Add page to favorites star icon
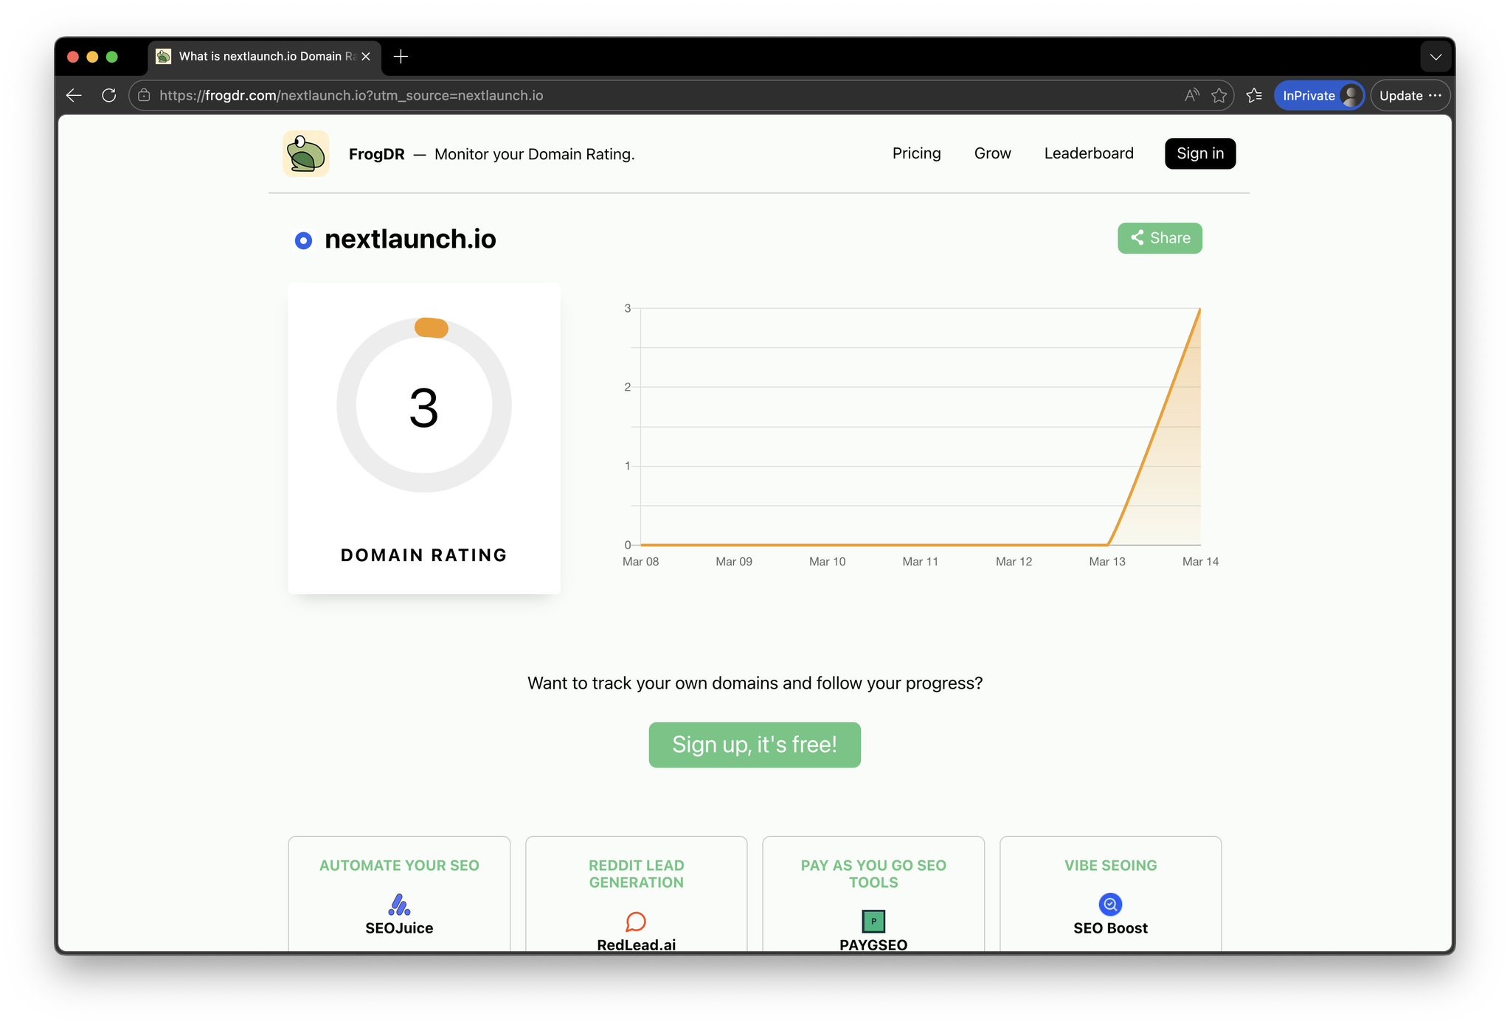This screenshot has height=1027, width=1510. tap(1219, 95)
